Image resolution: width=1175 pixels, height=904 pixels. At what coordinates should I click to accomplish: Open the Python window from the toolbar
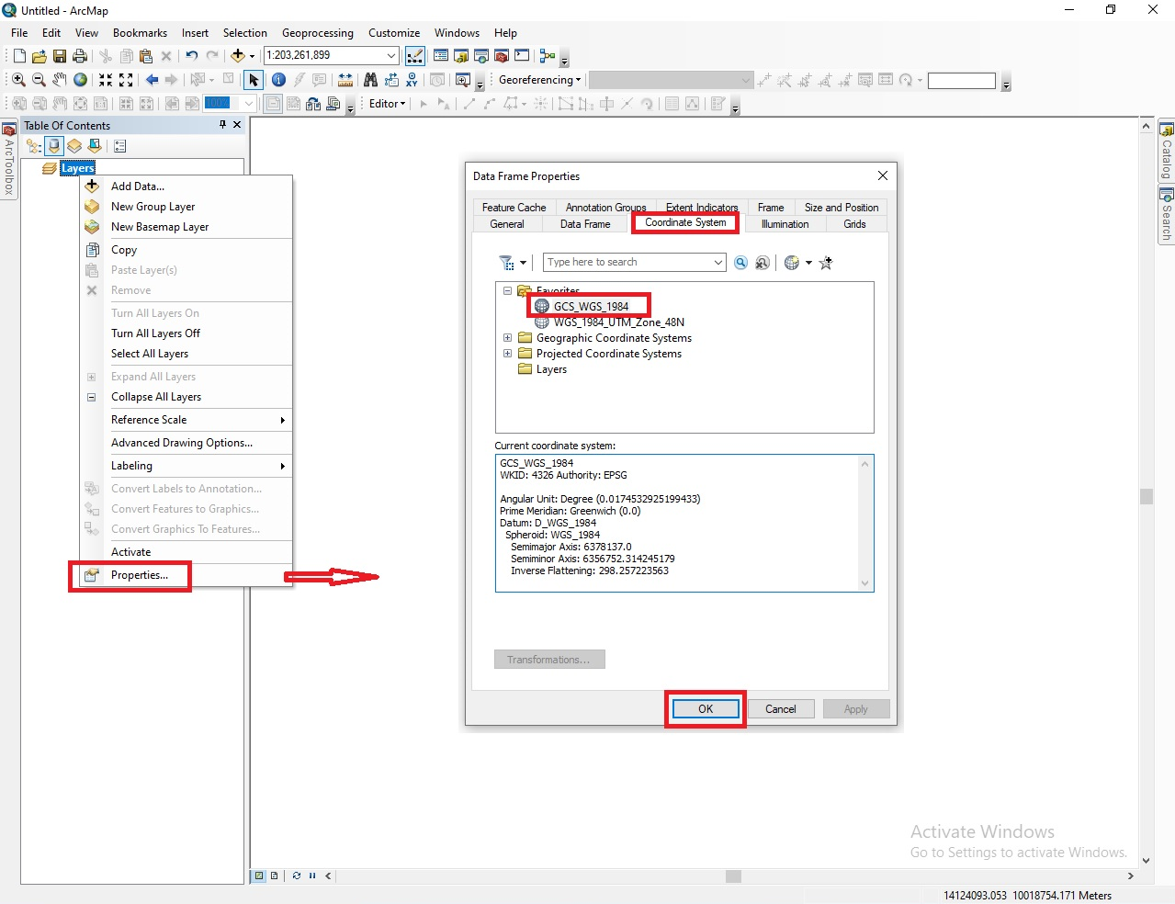tap(522, 56)
